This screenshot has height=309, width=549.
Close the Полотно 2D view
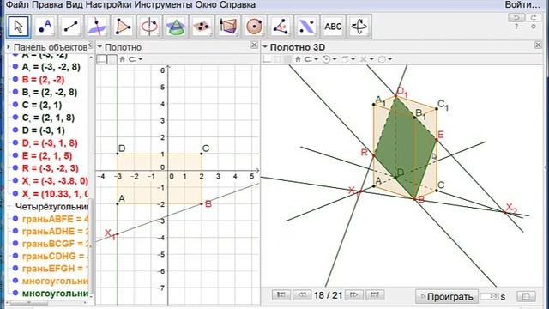[254, 45]
